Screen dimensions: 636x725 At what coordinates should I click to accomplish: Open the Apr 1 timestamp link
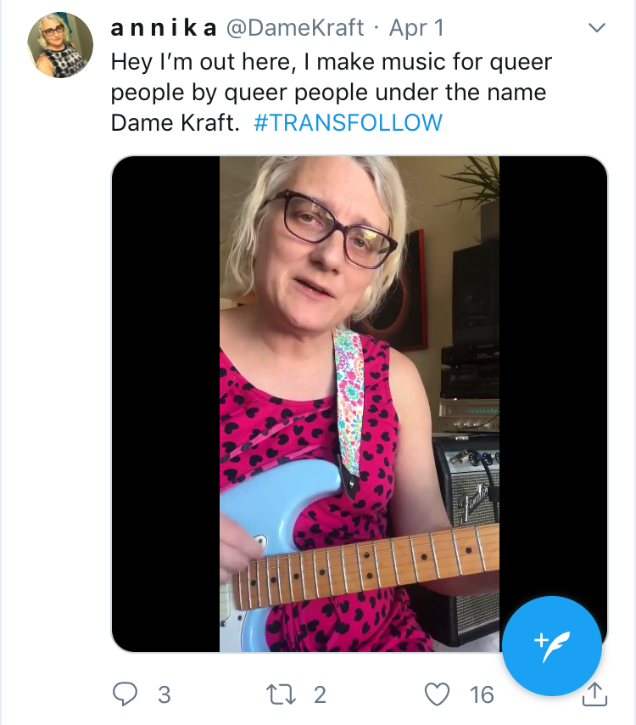(x=416, y=28)
